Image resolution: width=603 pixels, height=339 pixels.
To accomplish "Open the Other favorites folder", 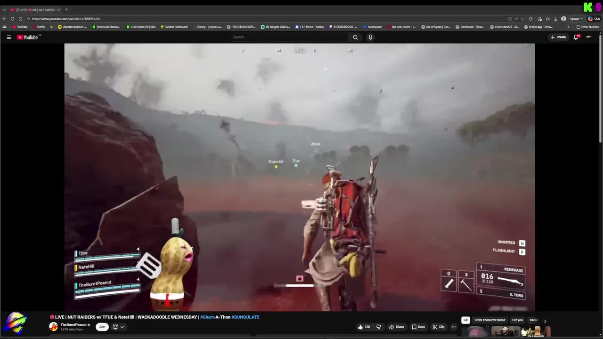I will 587,27.
